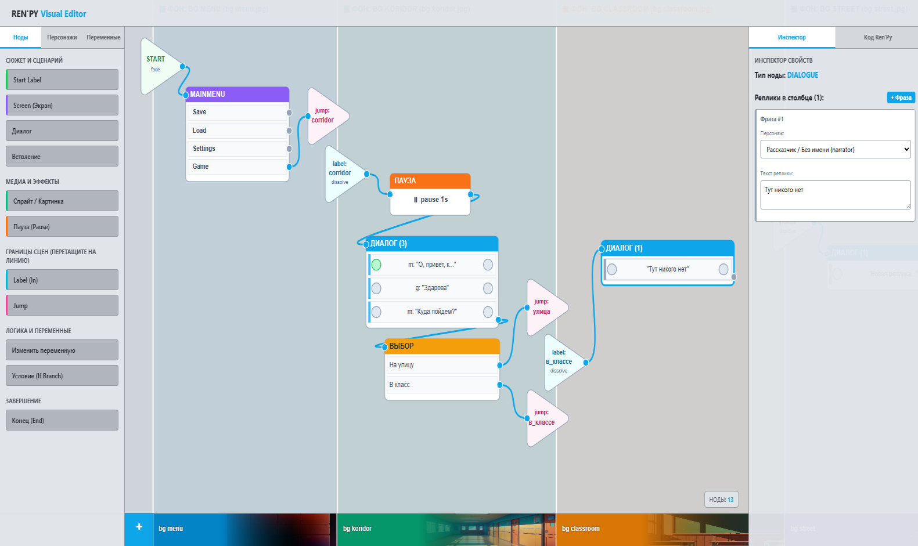Viewport: 918px width, 546px height.
Task: Pick the Ветвление node in the palette
Action: click(62, 156)
